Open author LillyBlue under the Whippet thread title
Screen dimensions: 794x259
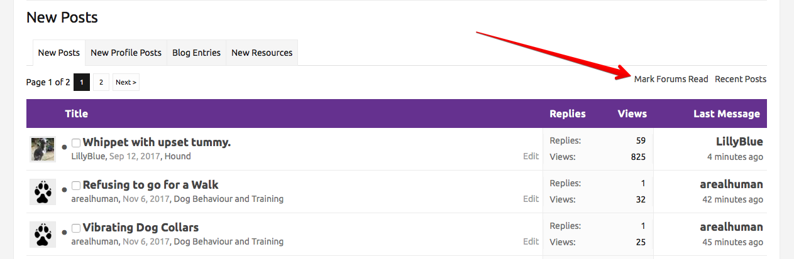88,156
